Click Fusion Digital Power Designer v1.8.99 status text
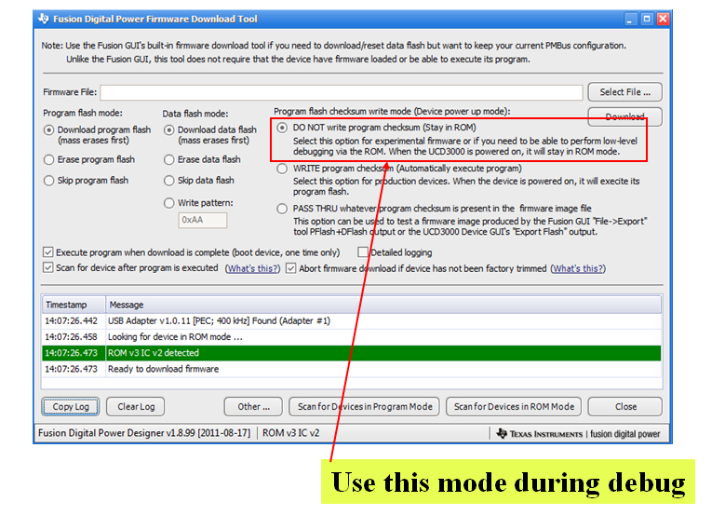This screenshot has width=725, height=516. click(144, 433)
